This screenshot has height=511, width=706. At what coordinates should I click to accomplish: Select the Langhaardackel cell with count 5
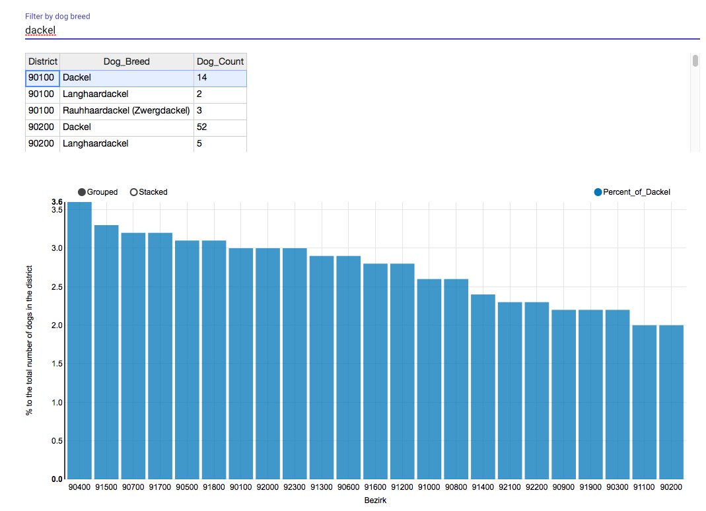coord(127,144)
